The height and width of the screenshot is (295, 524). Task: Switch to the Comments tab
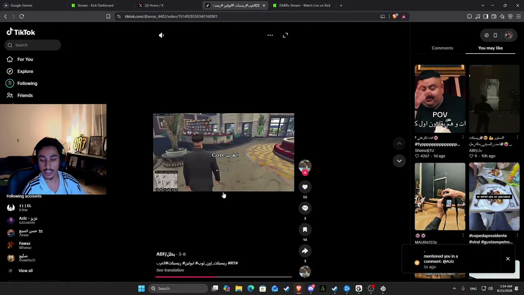tap(442, 48)
